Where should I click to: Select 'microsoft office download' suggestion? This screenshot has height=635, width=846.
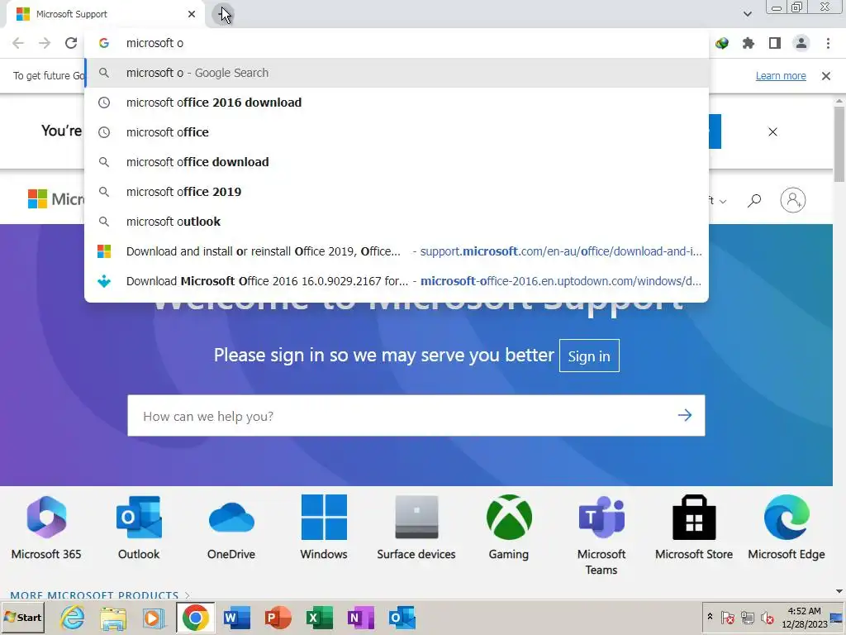[397, 162]
